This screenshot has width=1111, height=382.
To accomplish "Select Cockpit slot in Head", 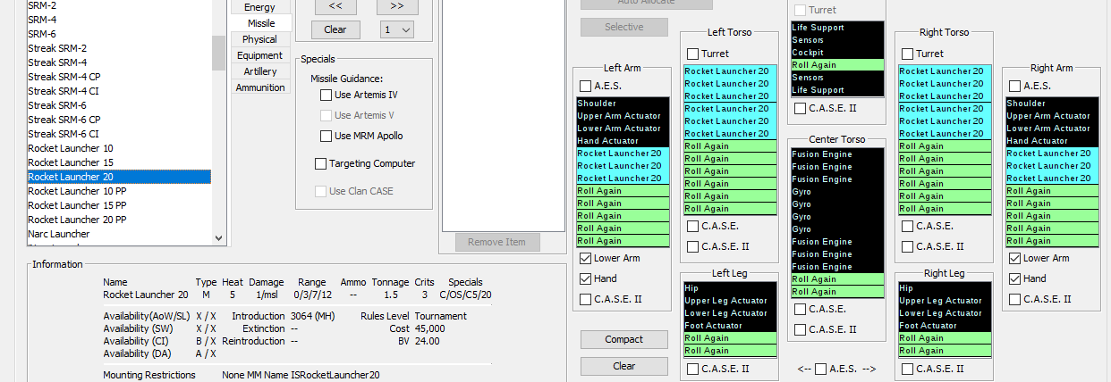I will 836,53.
